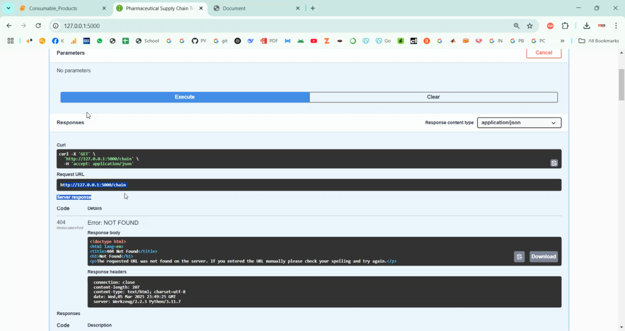Click the page vertical scrollbar thumb
Image resolution: width=625 pixels, height=331 pixels.
click(x=621, y=85)
